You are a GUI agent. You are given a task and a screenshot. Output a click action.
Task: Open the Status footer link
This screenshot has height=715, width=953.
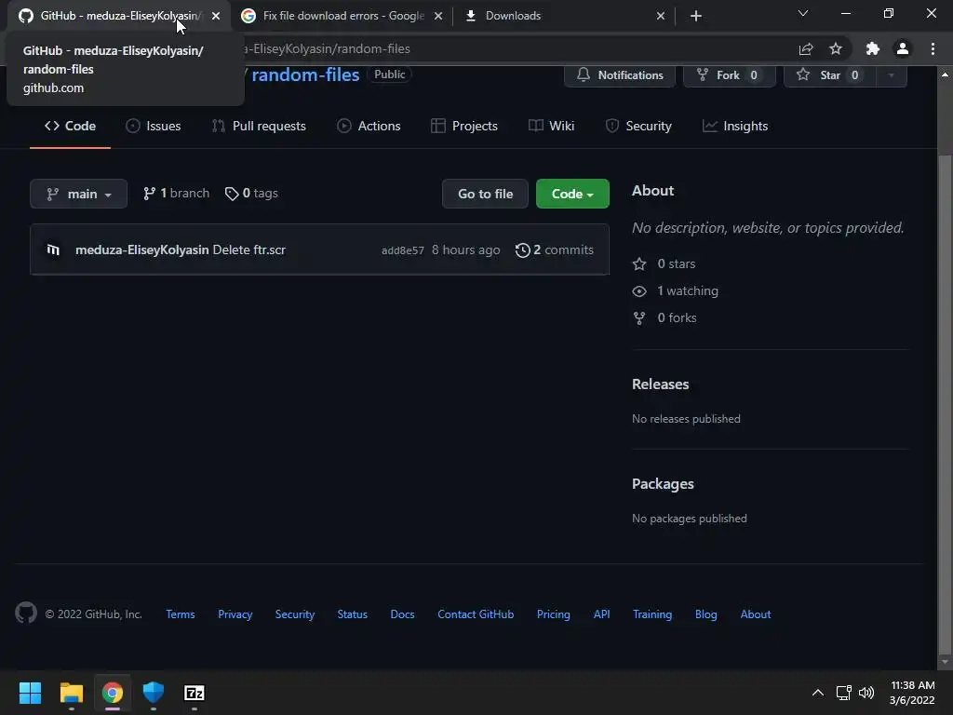[353, 614]
